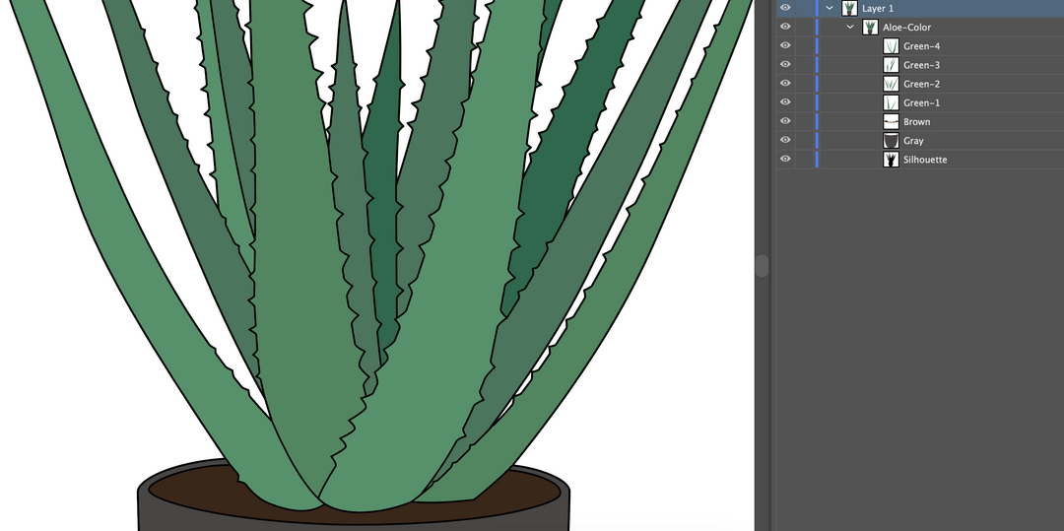This screenshot has height=531, width=1064.
Task: Select the Green-1 layer by name
Action: click(921, 102)
